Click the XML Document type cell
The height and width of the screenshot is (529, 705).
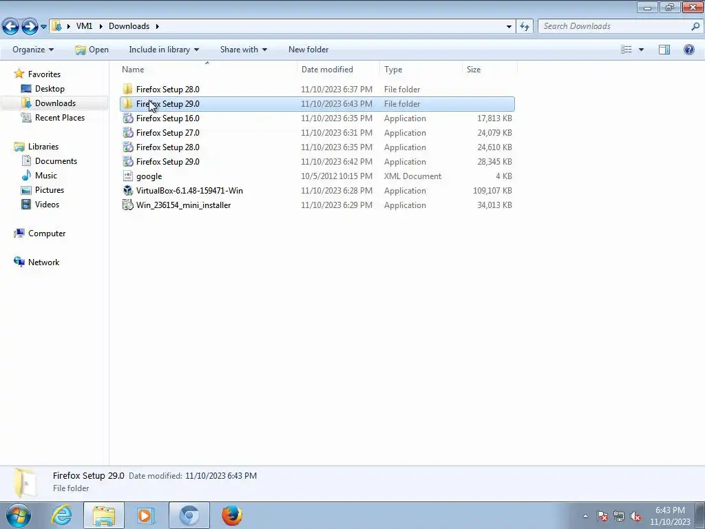point(413,176)
